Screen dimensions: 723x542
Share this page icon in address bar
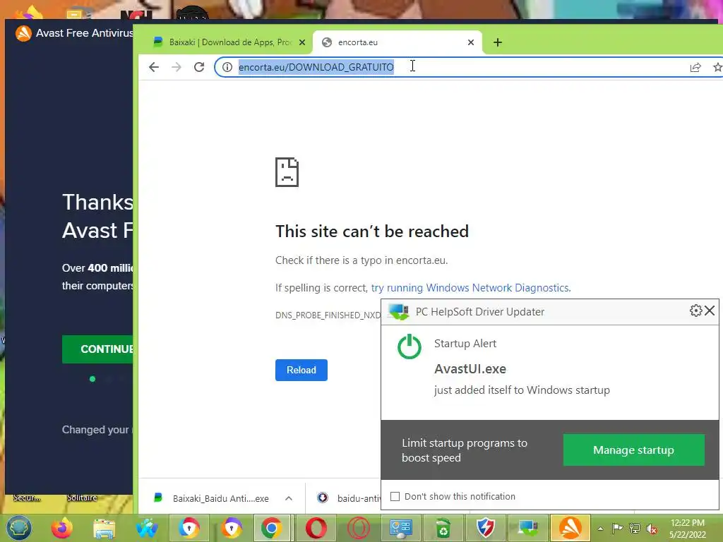[695, 67]
